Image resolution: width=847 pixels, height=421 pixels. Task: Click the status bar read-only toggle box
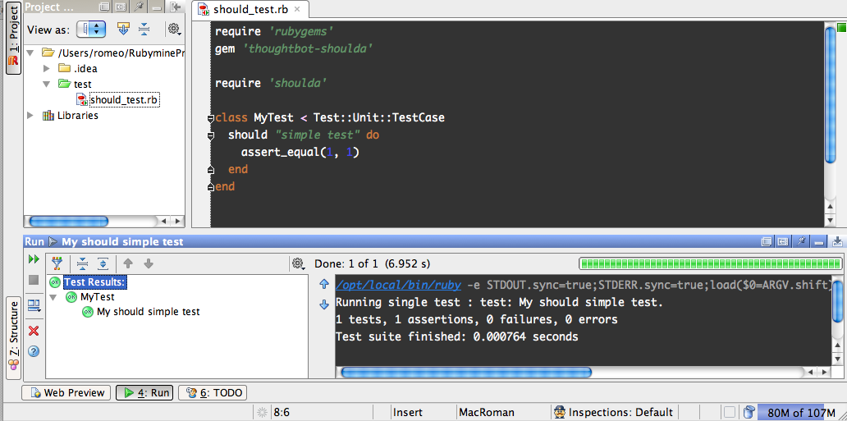click(x=730, y=412)
